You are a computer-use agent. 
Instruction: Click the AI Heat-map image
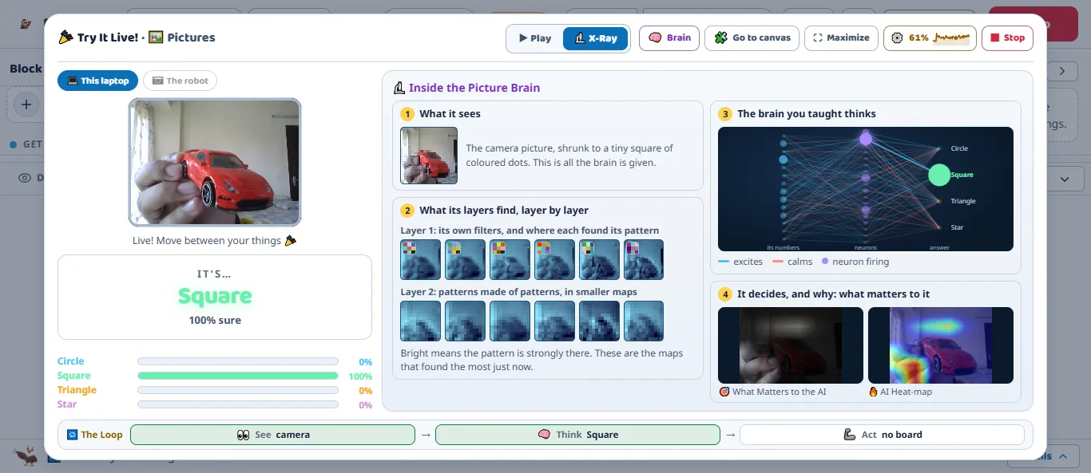[941, 345]
